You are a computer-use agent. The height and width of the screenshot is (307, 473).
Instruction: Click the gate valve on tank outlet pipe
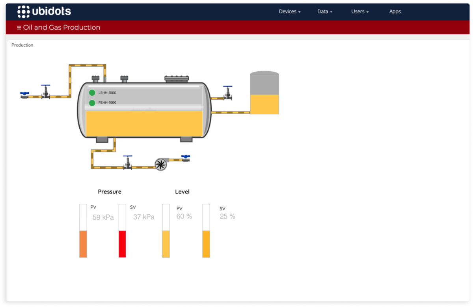pyautogui.click(x=228, y=93)
